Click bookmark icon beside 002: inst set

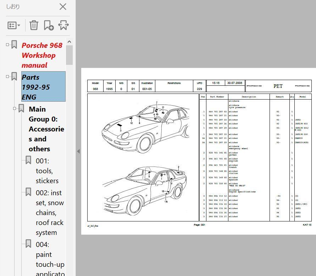tap(28, 192)
